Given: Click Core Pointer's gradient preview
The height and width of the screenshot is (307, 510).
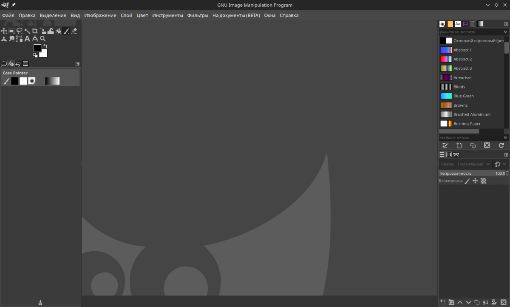Looking at the screenshot, I should (x=52, y=81).
